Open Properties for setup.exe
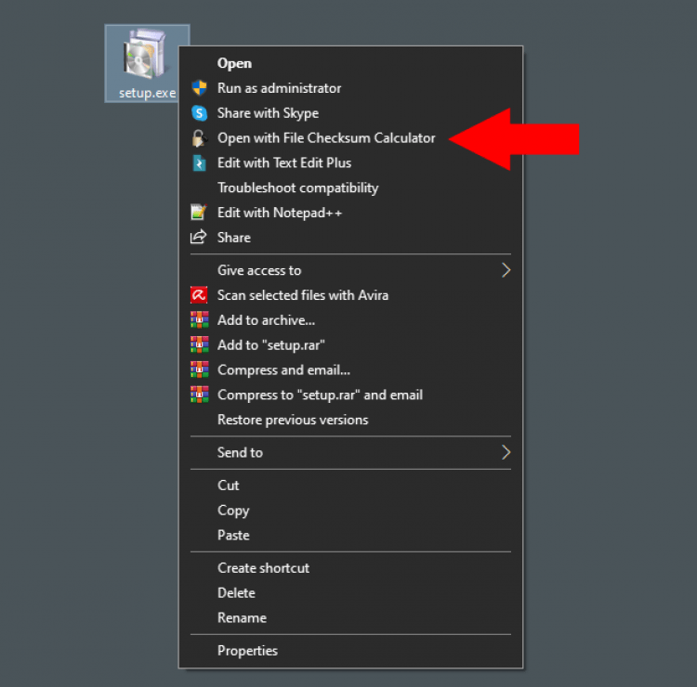 click(247, 651)
